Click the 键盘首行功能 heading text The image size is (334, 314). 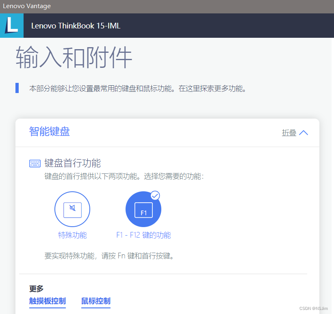(x=72, y=163)
